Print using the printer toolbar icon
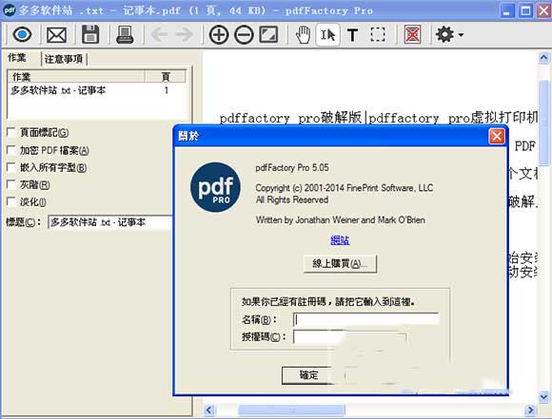 tap(125, 35)
